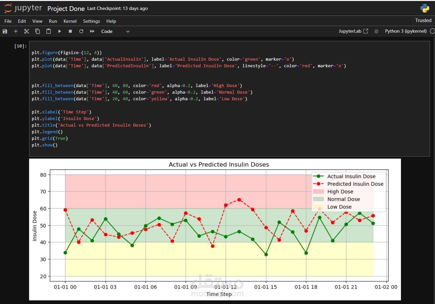Enable the debugger with the bug icon
The width and height of the screenshot is (435, 304).
click(376, 31)
